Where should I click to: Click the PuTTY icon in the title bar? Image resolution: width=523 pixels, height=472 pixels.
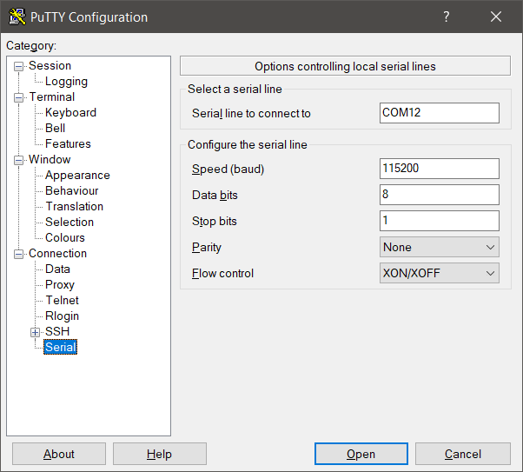tap(17, 17)
